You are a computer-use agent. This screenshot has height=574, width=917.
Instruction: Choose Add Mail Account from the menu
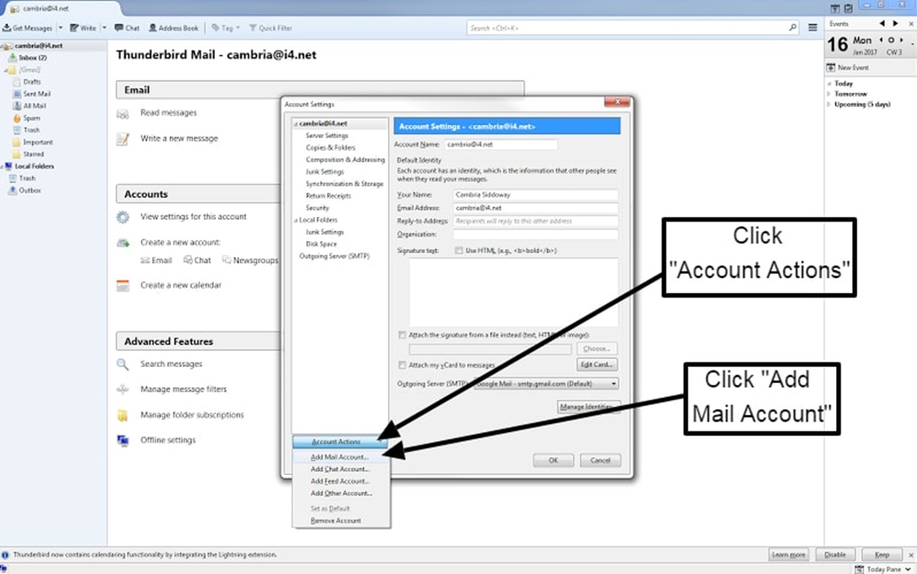(341, 457)
